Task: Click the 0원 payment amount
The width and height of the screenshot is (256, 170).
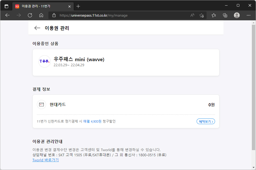Action: point(211,105)
